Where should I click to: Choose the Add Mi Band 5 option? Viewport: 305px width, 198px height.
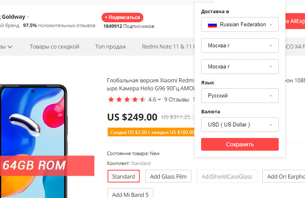tap(130, 194)
